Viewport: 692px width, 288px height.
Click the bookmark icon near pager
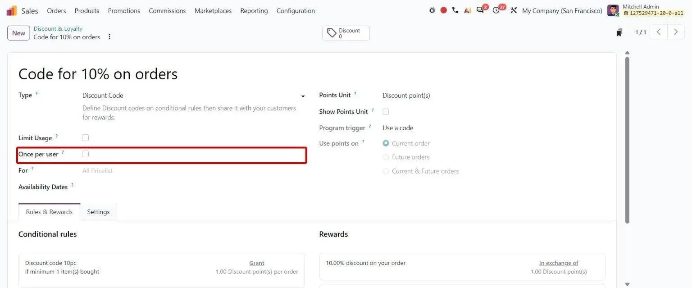click(x=619, y=32)
